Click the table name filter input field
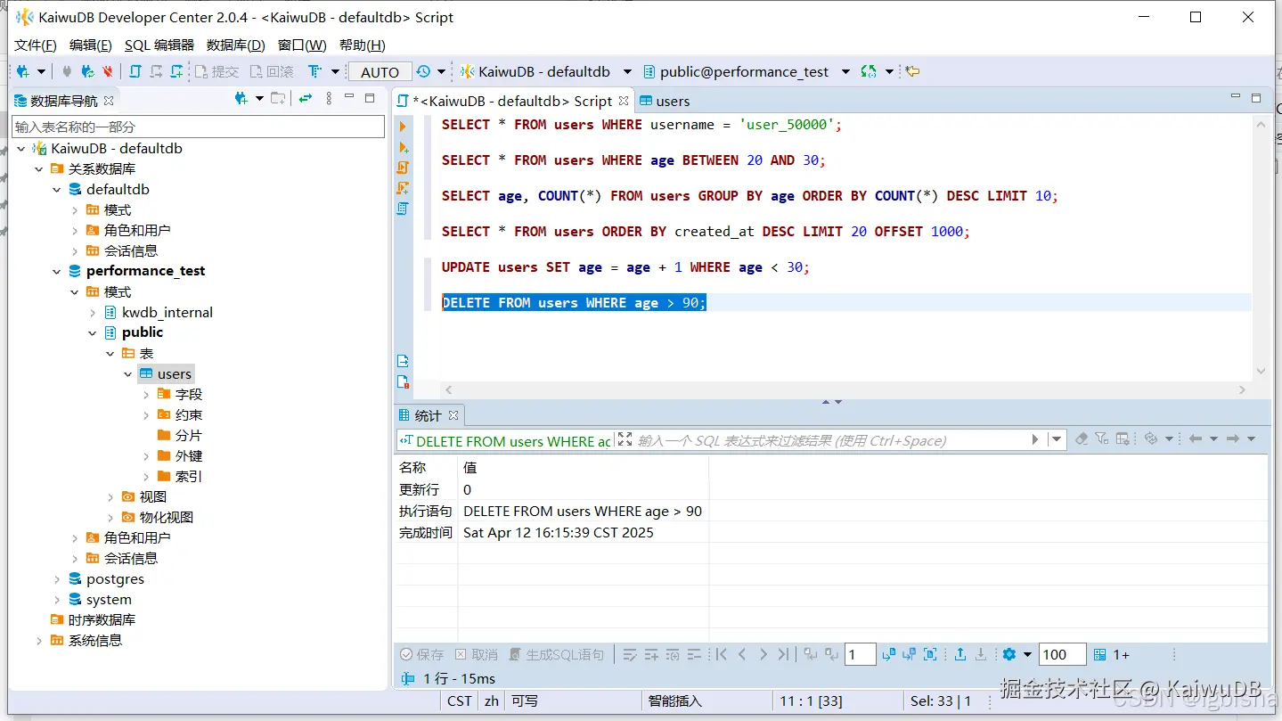Screen dimensions: 1282x721 198,127
